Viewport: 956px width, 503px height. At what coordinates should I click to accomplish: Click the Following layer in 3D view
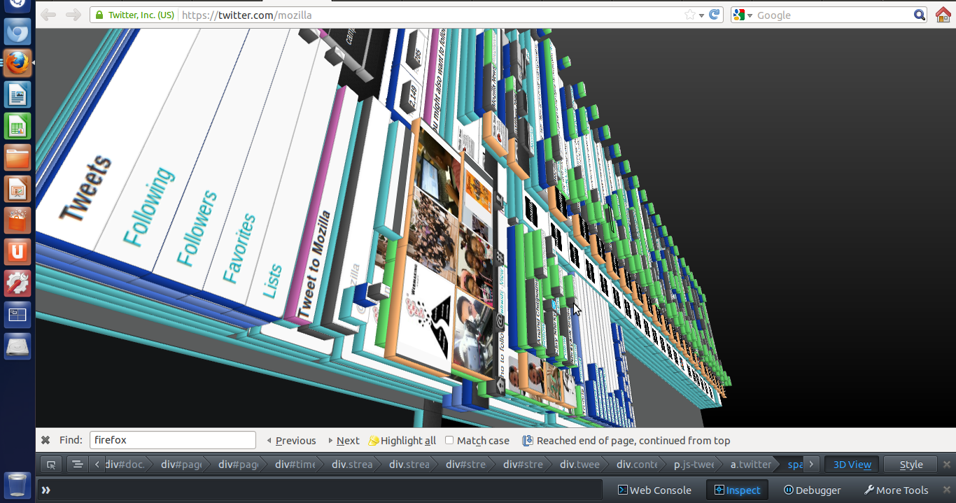(x=148, y=206)
